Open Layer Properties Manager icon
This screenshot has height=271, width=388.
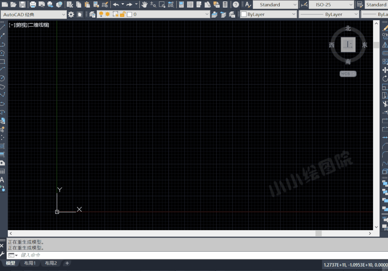(x=92, y=14)
